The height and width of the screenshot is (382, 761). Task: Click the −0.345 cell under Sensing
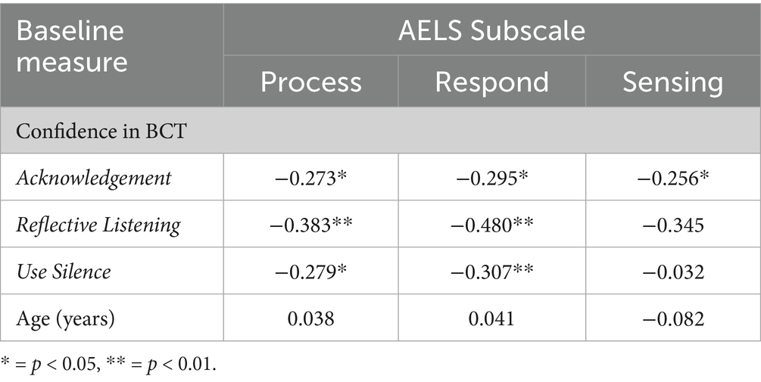(673, 224)
